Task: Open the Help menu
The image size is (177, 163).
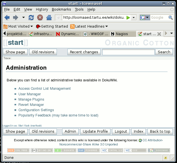Action: tap(91, 9)
